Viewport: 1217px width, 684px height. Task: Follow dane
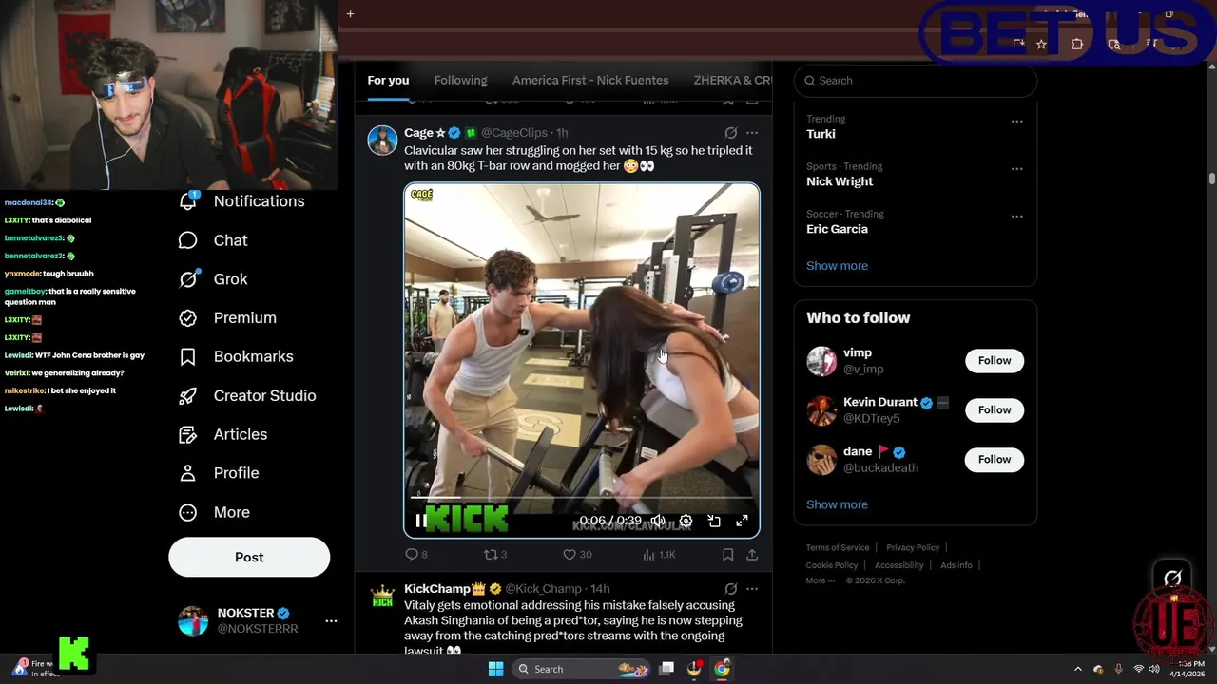click(995, 460)
